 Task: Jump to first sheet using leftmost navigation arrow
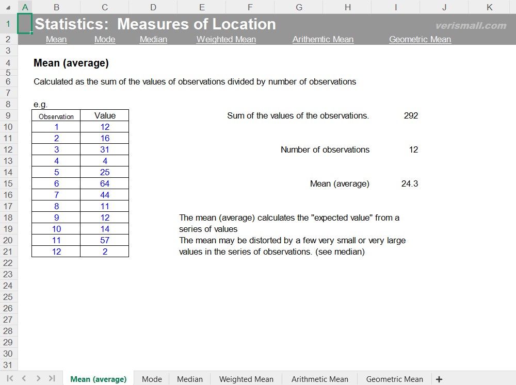9,378
